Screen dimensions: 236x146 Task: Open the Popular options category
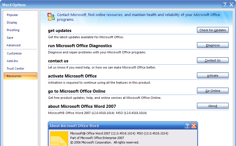pyautogui.click(x=12, y=15)
